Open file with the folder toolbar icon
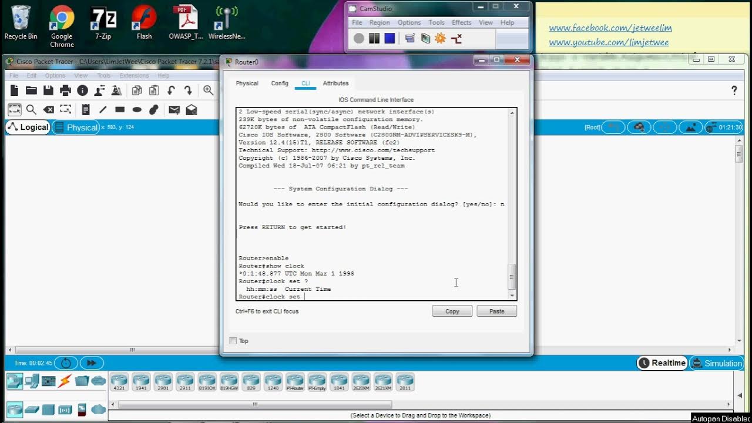The image size is (752, 423). (x=31, y=90)
